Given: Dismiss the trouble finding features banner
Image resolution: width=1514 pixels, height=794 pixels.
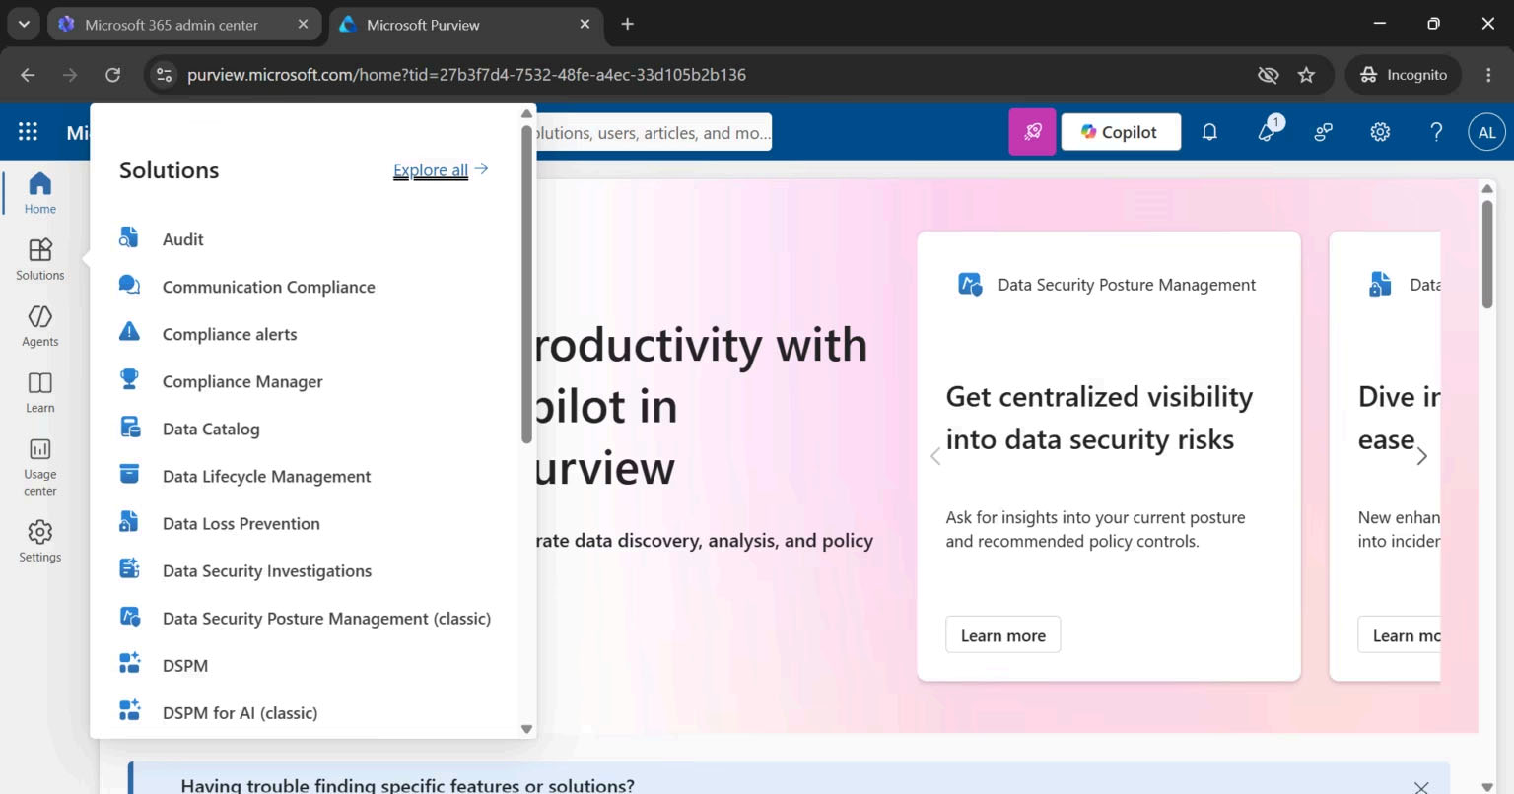Looking at the screenshot, I should click(x=1420, y=787).
